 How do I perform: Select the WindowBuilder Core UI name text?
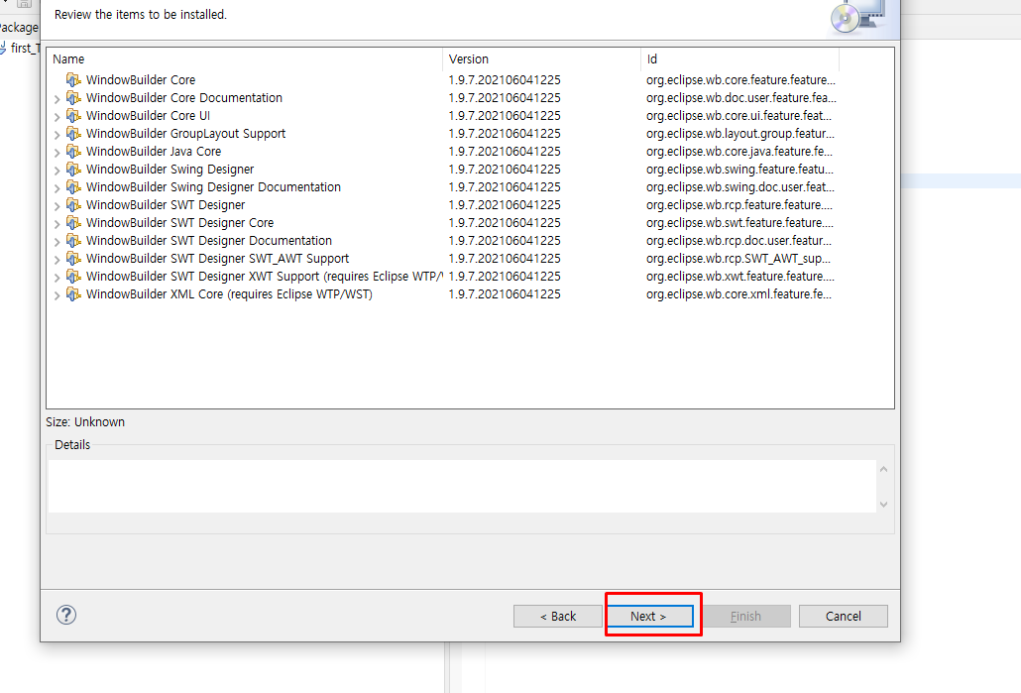point(148,115)
